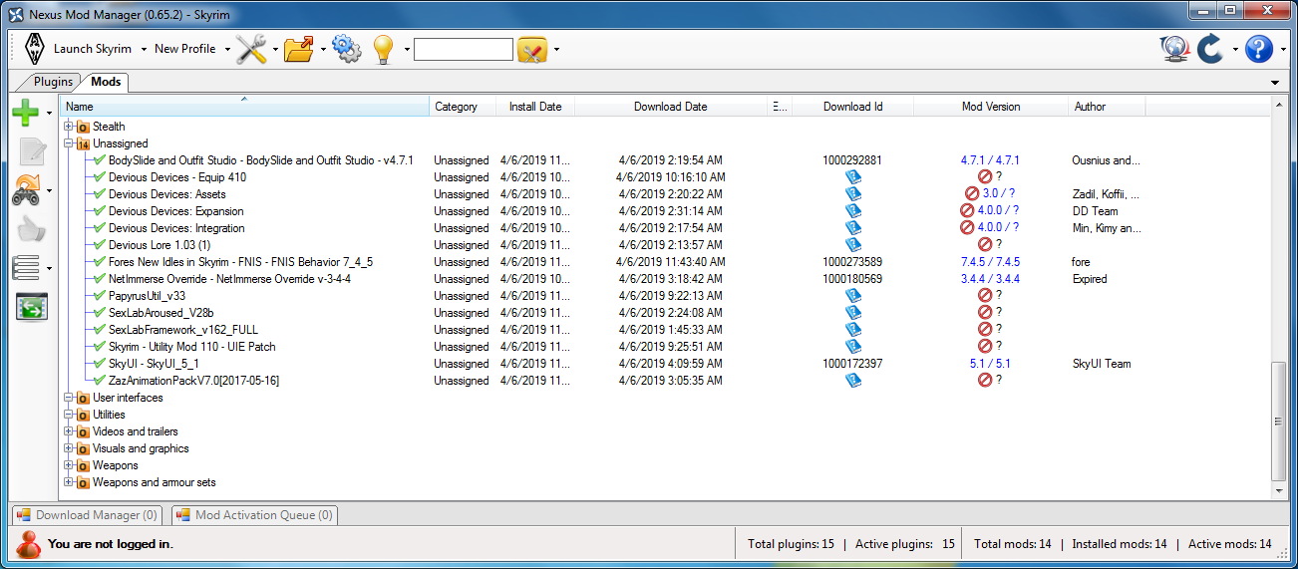Image resolution: width=1298 pixels, height=569 pixels.
Task: Click the search text field in the toolbar
Action: [464, 49]
